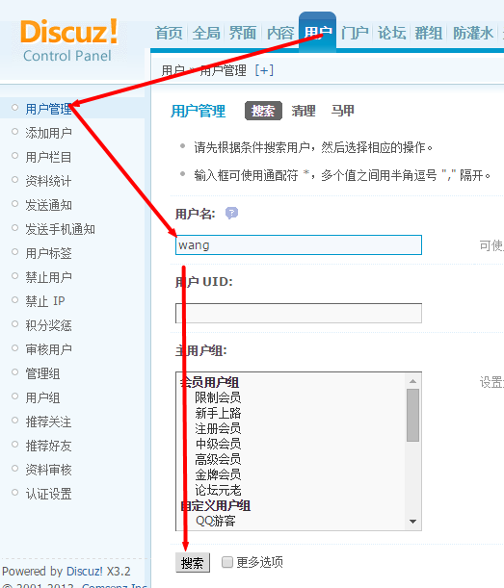Open 添加用户 in the sidebar

pyautogui.click(x=48, y=133)
